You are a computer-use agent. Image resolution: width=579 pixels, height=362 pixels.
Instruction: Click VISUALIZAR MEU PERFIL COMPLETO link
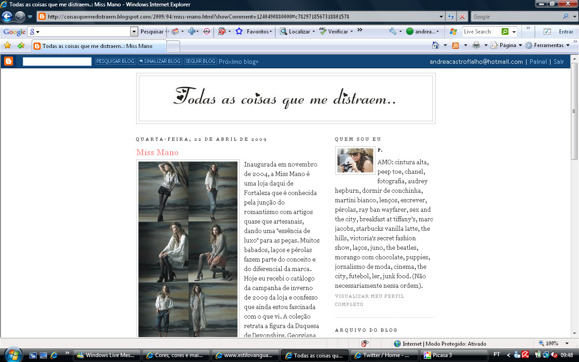[369, 300]
